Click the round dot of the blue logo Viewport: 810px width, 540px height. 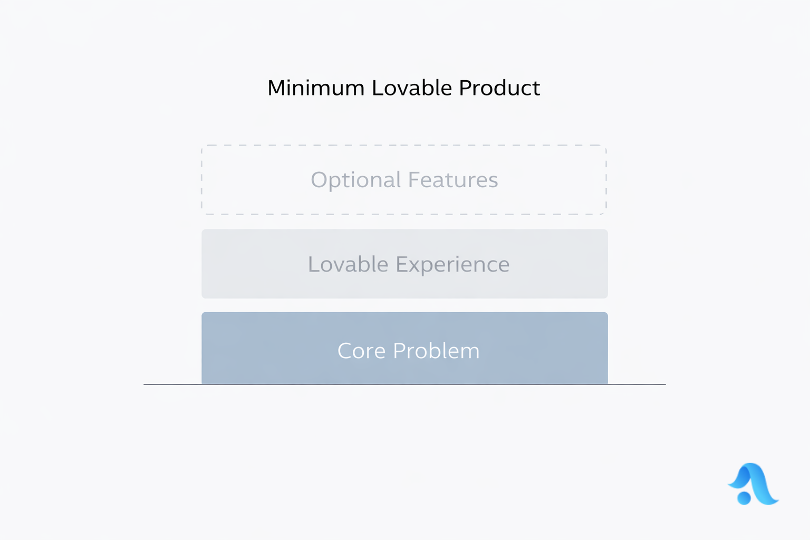tap(744, 497)
